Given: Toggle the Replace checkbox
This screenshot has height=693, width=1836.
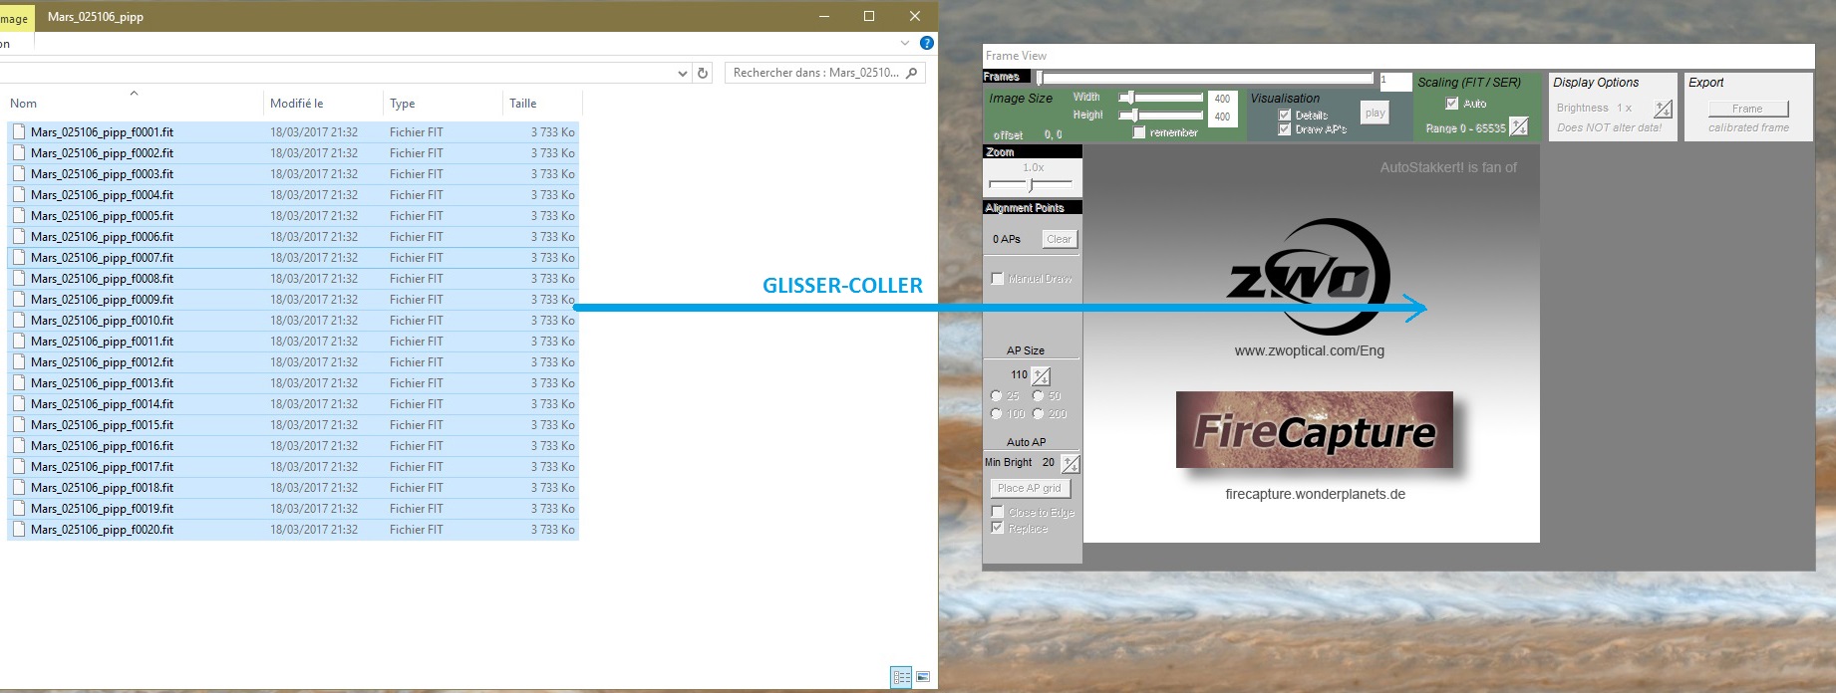Looking at the screenshot, I should [998, 528].
